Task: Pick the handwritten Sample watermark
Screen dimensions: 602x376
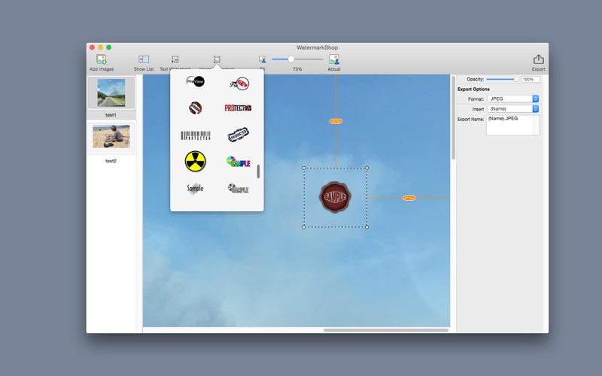Action: click(x=195, y=188)
